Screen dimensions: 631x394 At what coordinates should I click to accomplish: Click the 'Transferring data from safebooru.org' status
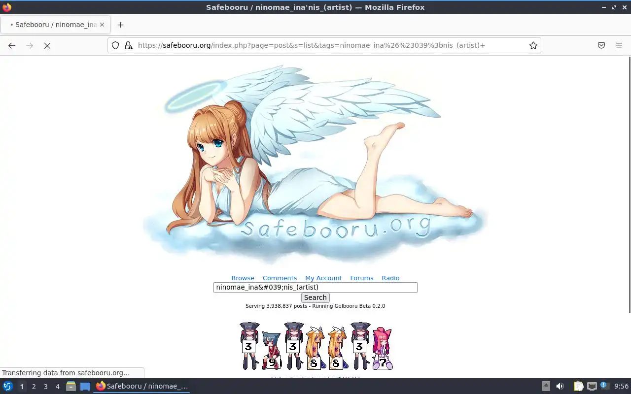66,373
